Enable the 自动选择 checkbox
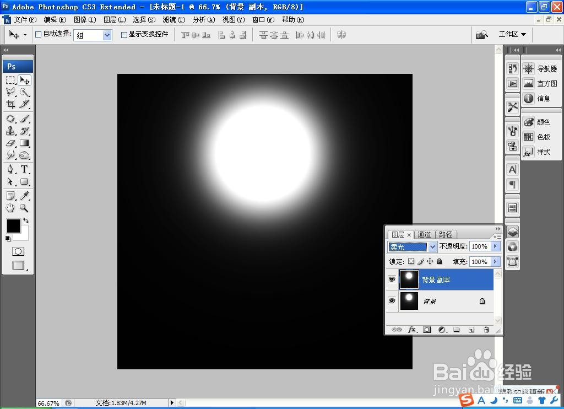The image size is (564, 409). click(x=38, y=34)
